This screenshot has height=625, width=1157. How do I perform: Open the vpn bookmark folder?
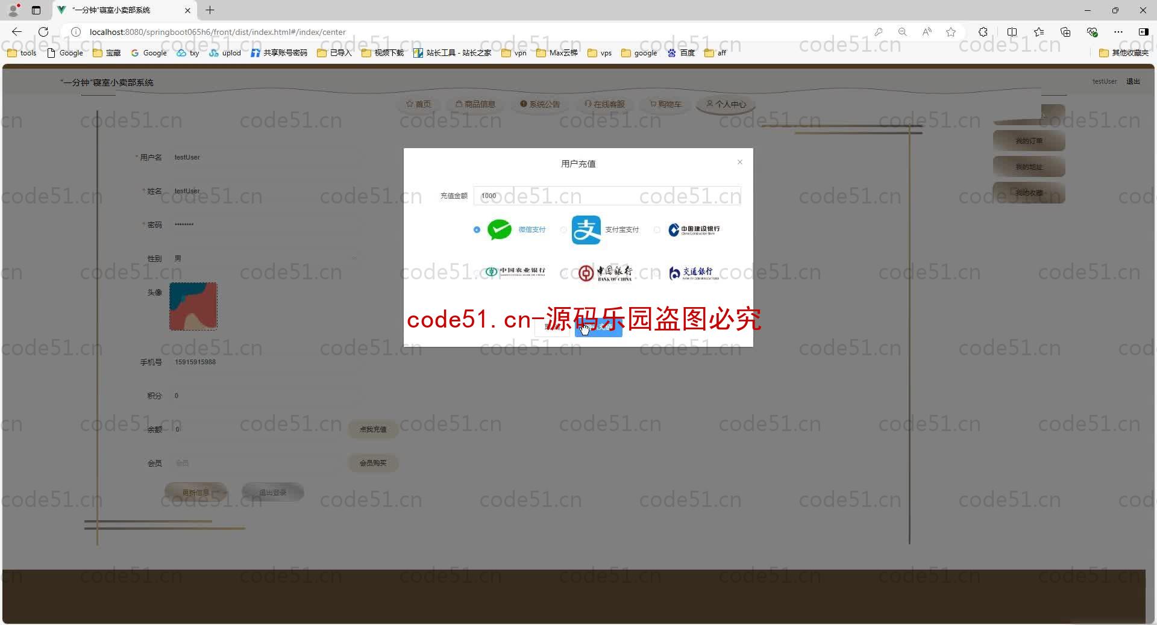tap(514, 53)
